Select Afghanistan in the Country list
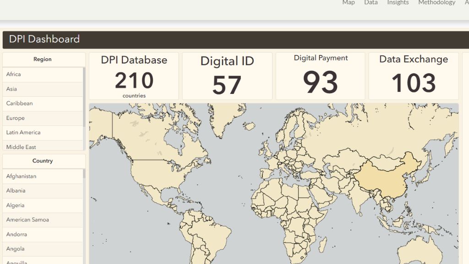 (x=43, y=176)
